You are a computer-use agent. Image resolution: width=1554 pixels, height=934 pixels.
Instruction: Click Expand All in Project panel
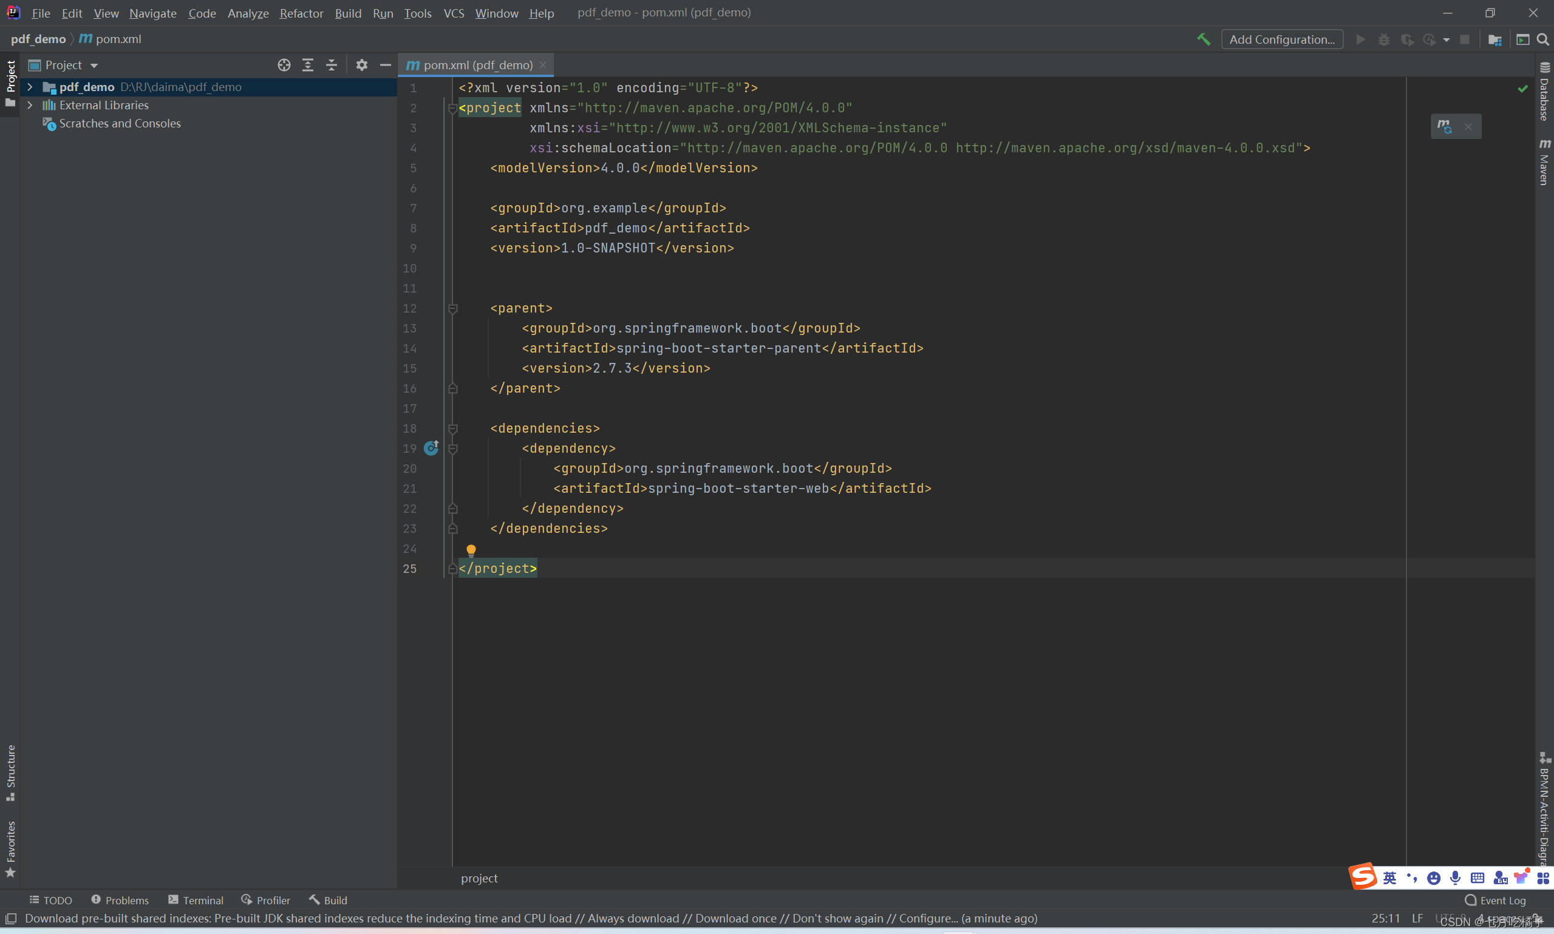click(308, 65)
